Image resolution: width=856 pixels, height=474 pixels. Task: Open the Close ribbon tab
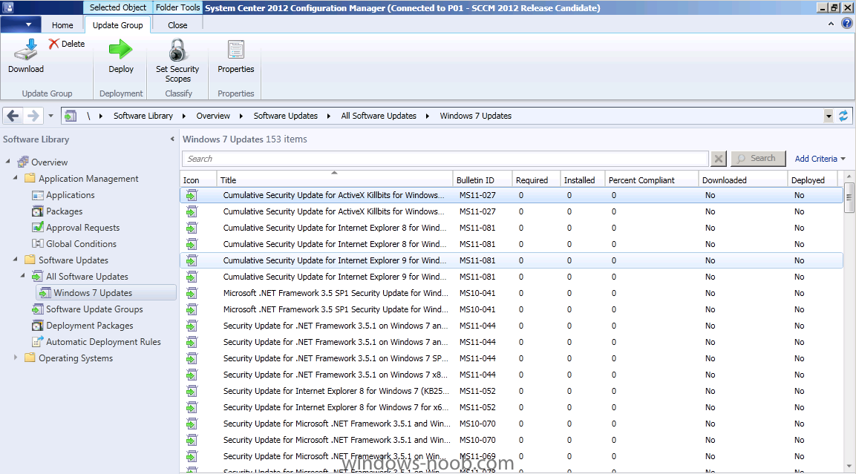pyautogui.click(x=177, y=25)
